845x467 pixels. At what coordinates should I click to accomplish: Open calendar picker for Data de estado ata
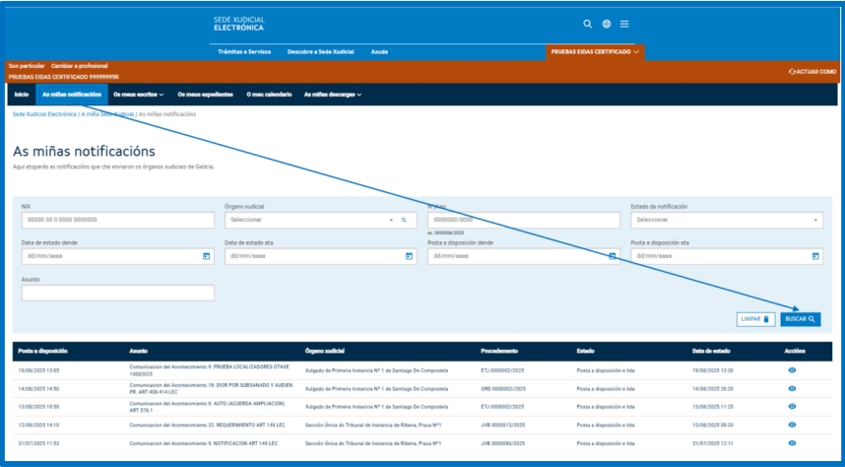(410, 256)
